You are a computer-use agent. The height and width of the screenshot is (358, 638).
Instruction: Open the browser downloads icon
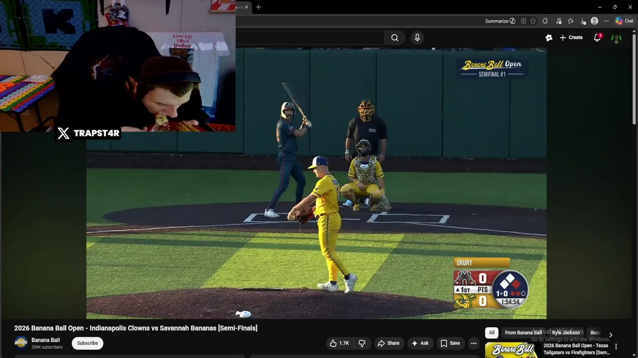click(583, 21)
